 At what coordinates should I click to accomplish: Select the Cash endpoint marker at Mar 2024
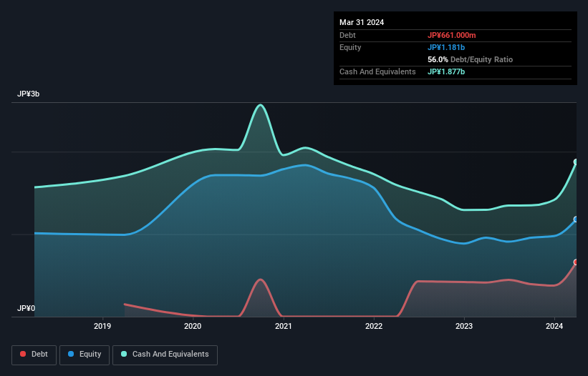click(576, 162)
